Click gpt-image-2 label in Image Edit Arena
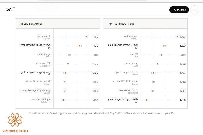 click(44, 36)
